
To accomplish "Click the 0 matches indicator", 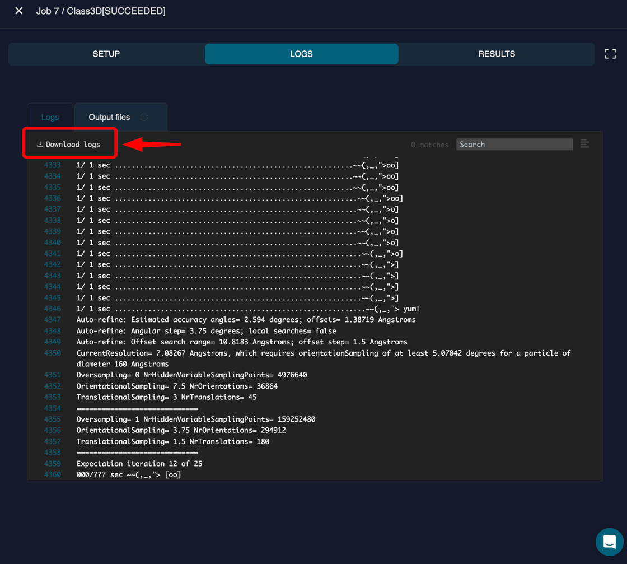I will click(429, 144).
